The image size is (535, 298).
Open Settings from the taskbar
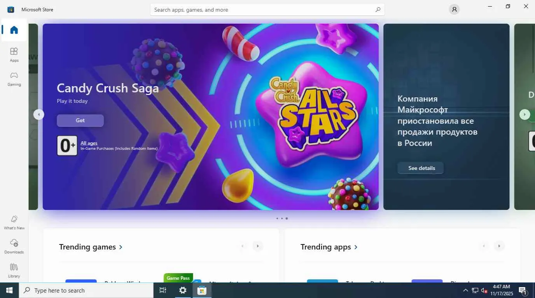(183, 290)
